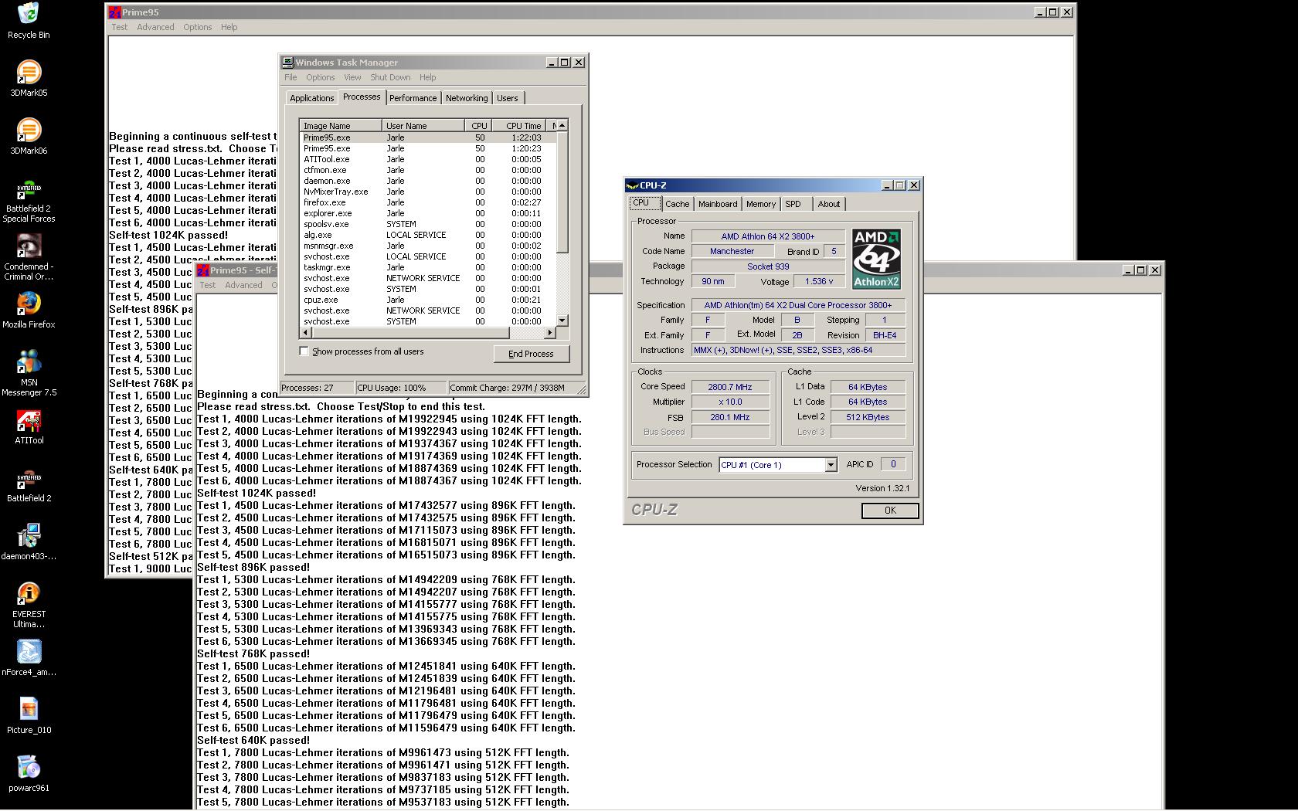Image resolution: width=1298 pixels, height=811 pixels.
Task: Click process list scroll down arrow
Action: point(562,321)
